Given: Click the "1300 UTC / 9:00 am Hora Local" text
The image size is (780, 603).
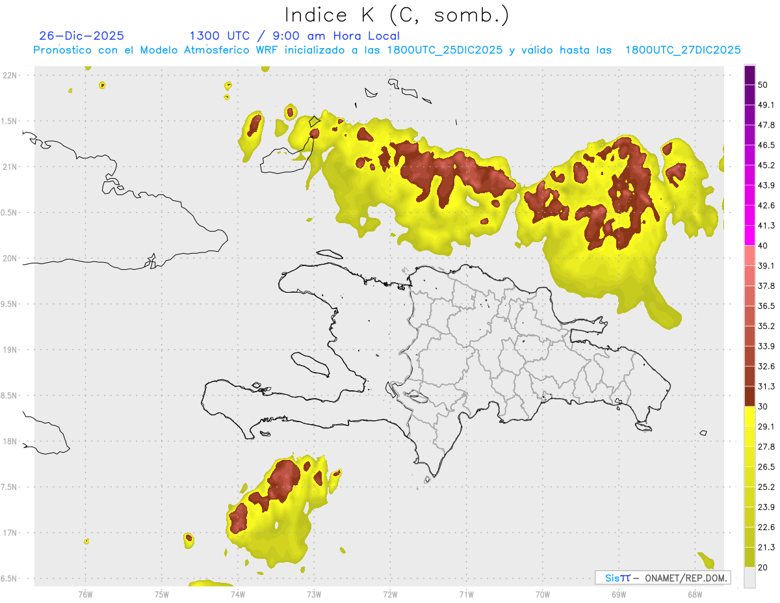Looking at the screenshot, I should coord(294,36).
